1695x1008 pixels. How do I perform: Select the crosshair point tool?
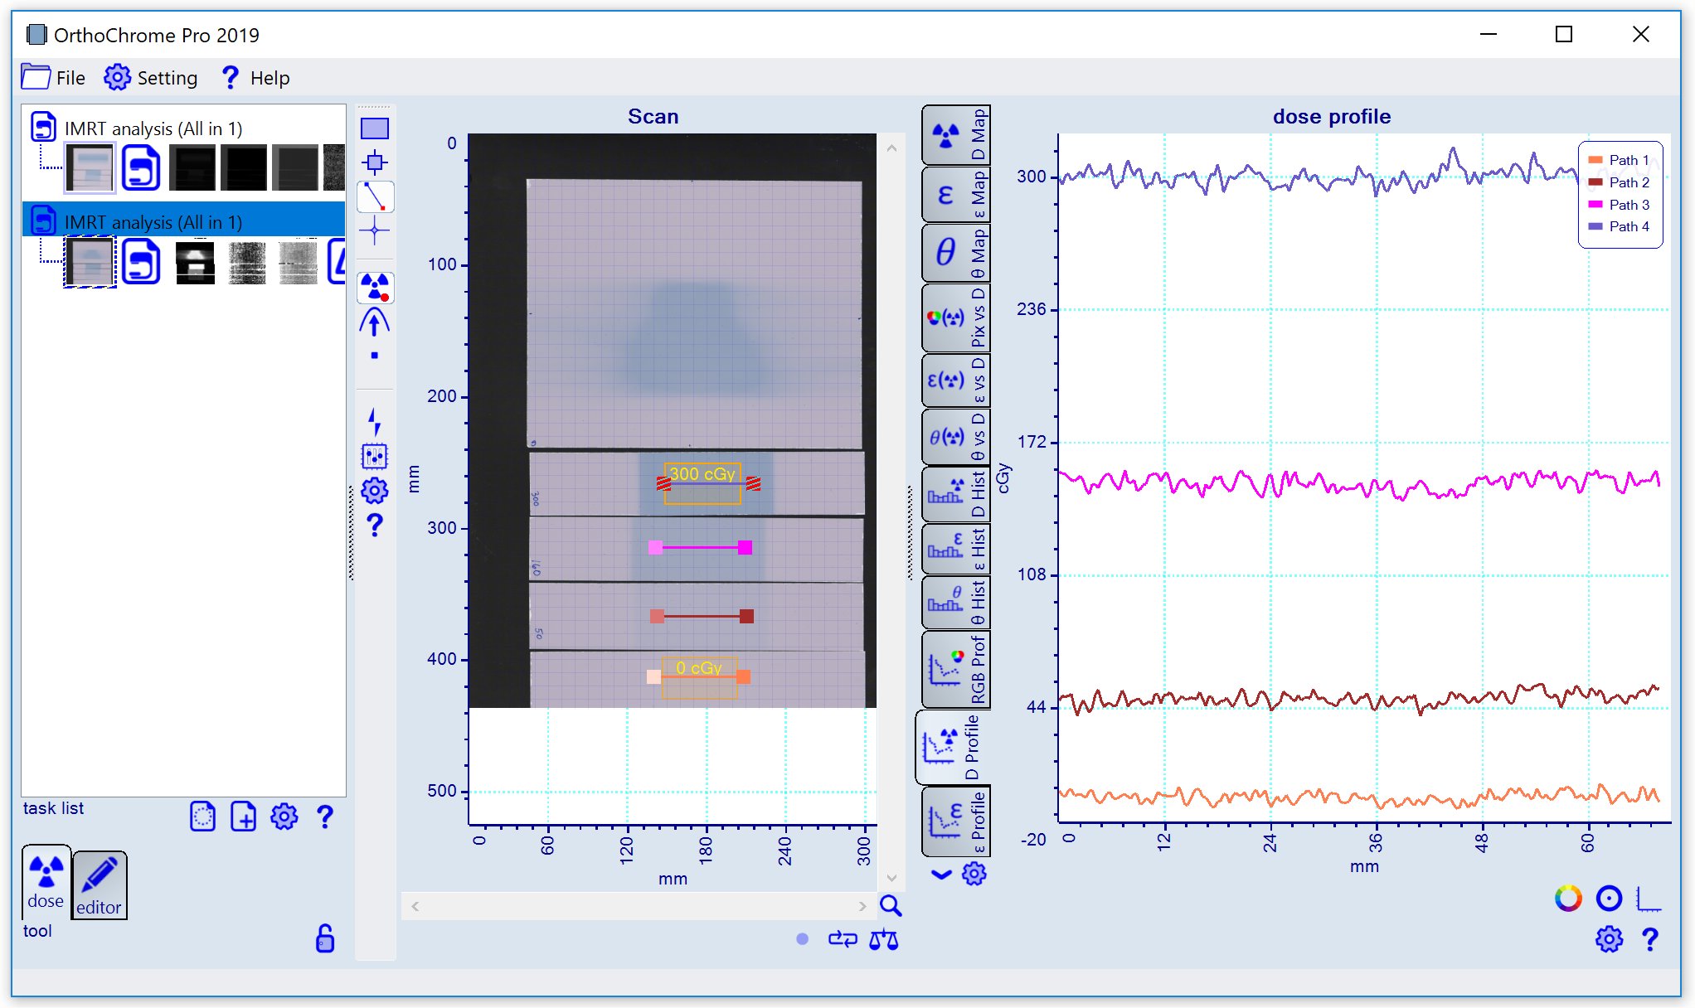[x=375, y=231]
